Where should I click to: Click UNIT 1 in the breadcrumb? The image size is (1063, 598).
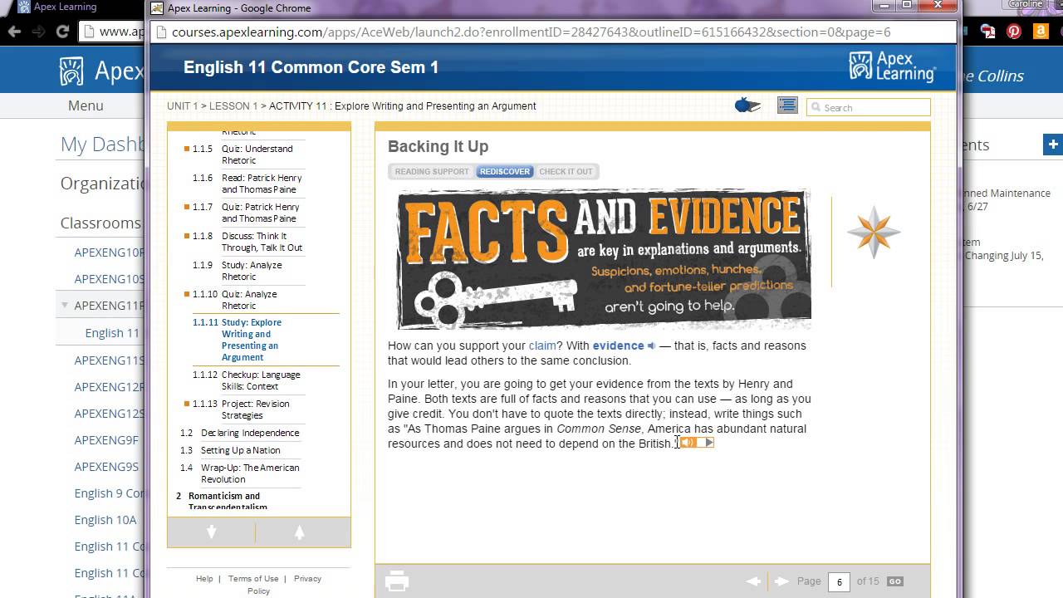183,106
